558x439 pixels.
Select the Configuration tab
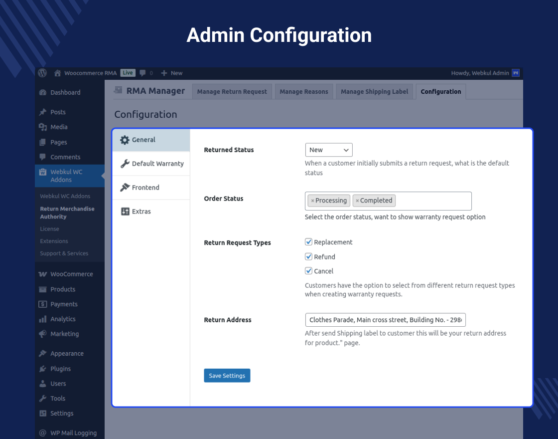(441, 92)
